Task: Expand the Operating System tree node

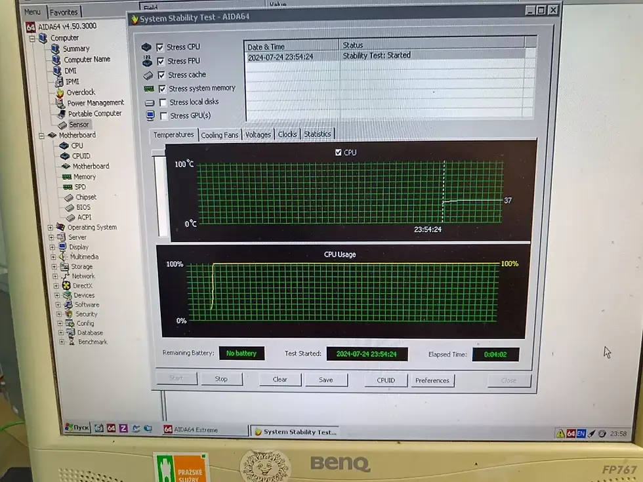Action: coord(51,227)
